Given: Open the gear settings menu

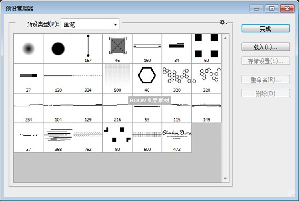Looking at the screenshot, I should point(223,23).
